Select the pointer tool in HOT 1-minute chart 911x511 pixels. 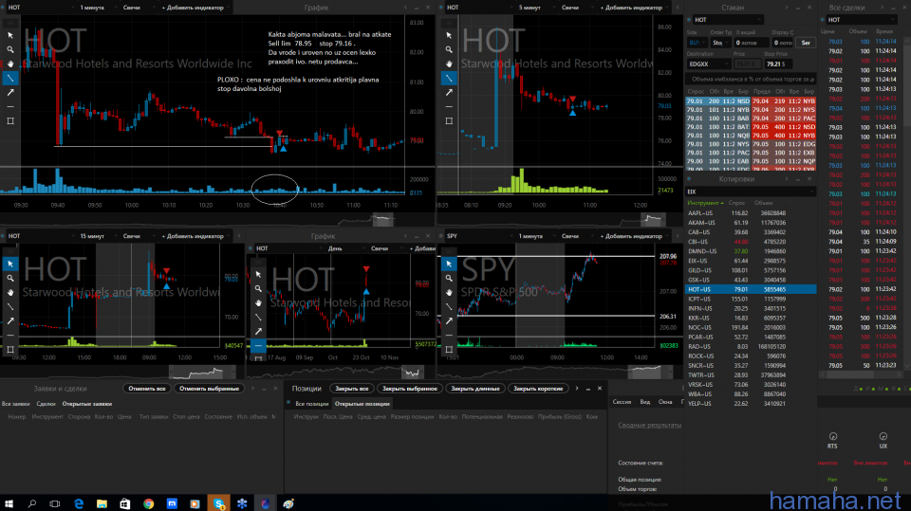(x=10, y=35)
